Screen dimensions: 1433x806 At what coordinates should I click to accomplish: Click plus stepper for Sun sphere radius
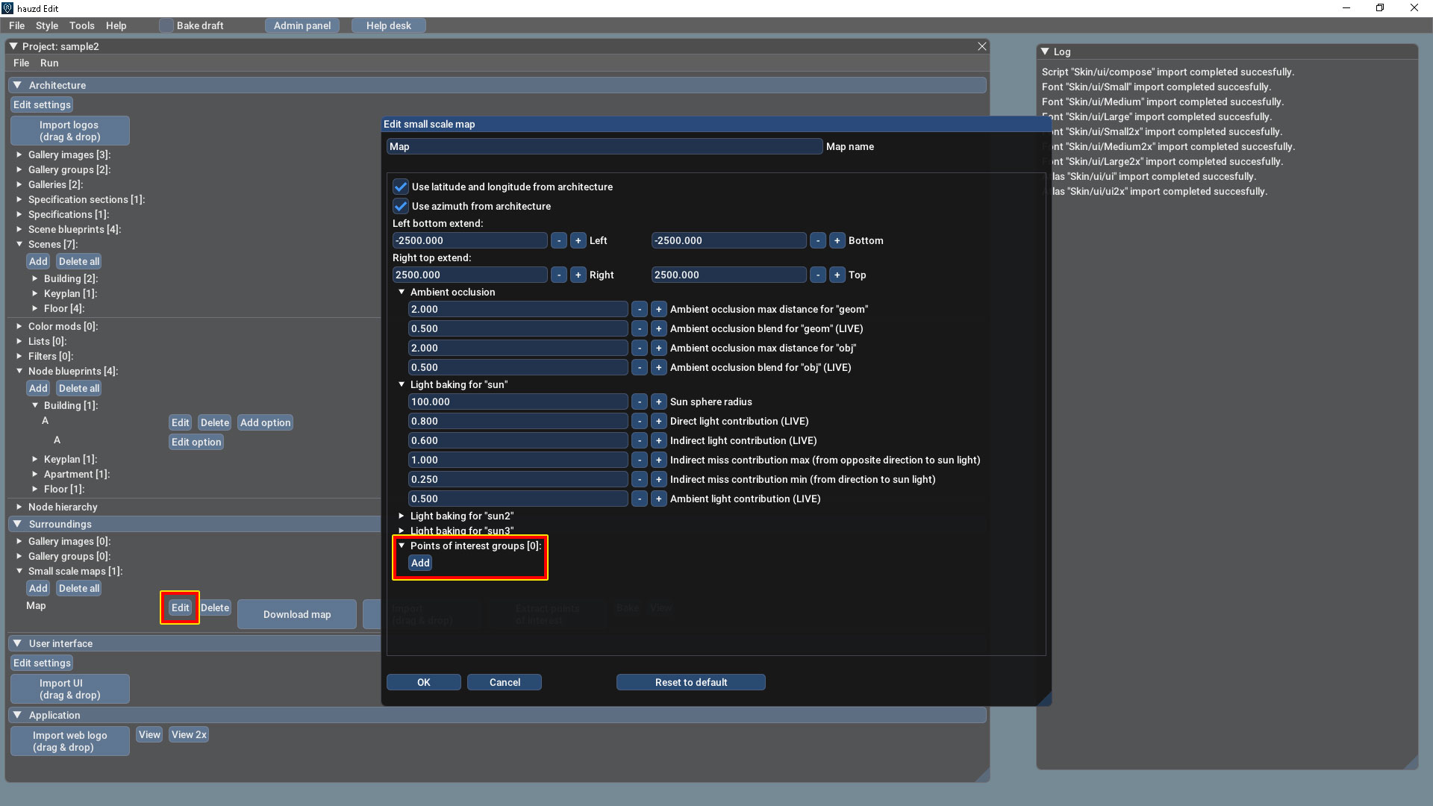click(658, 402)
